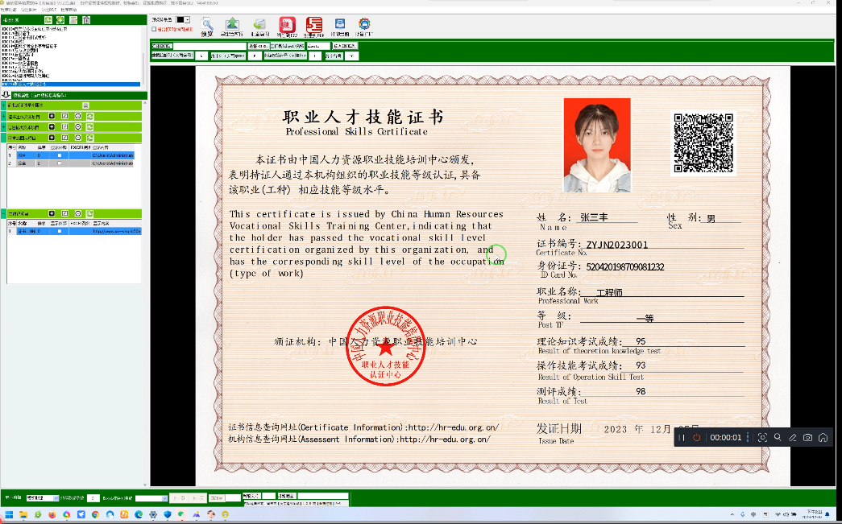
Task: Click the recorder camera screenshot icon
Action: (x=807, y=438)
